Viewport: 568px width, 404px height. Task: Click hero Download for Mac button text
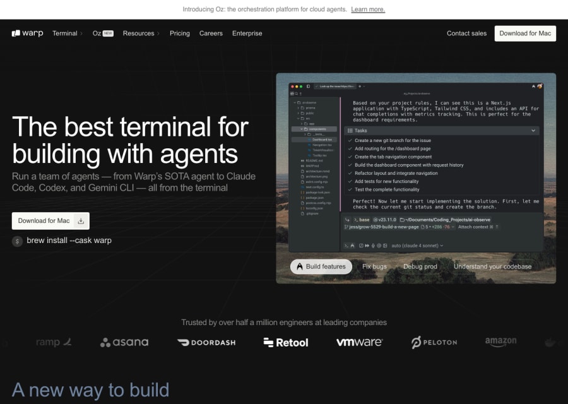click(x=44, y=221)
